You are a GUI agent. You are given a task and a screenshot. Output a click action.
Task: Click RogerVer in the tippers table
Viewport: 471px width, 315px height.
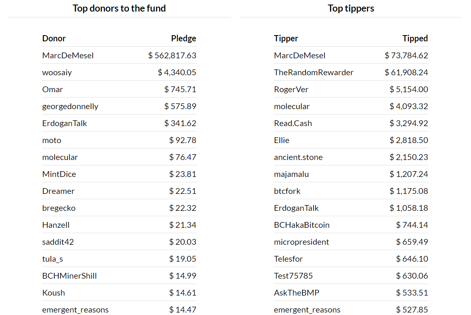[x=291, y=89]
